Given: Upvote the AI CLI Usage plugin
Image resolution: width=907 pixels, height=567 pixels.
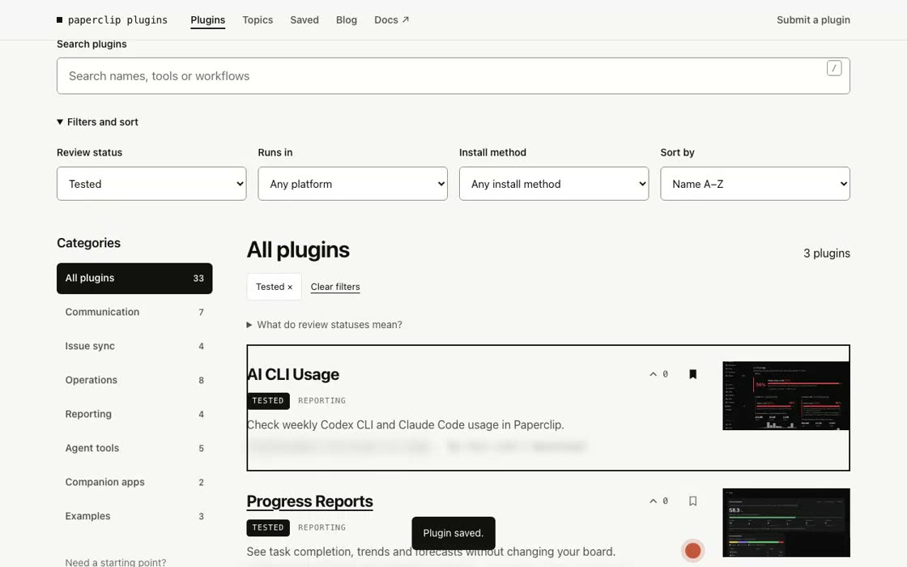Looking at the screenshot, I should 658,374.
